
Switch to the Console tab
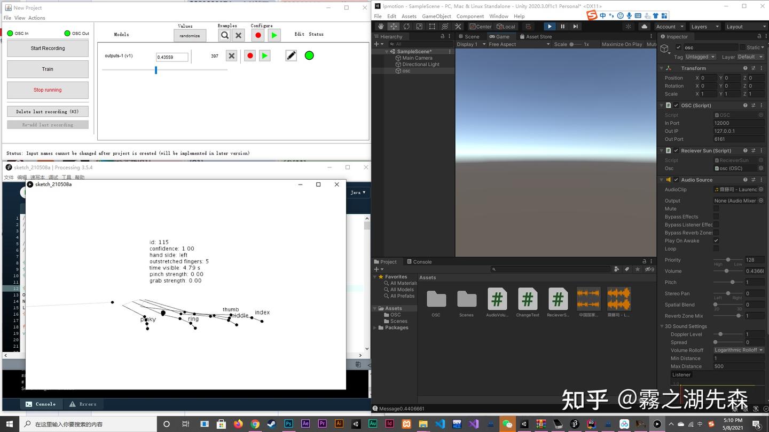pyautogui.click(x=421, y=261)
